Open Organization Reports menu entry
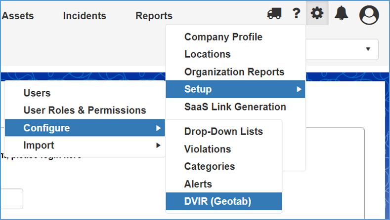 tap(234, 72)
